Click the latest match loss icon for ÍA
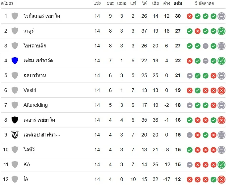 pos(221,179)
